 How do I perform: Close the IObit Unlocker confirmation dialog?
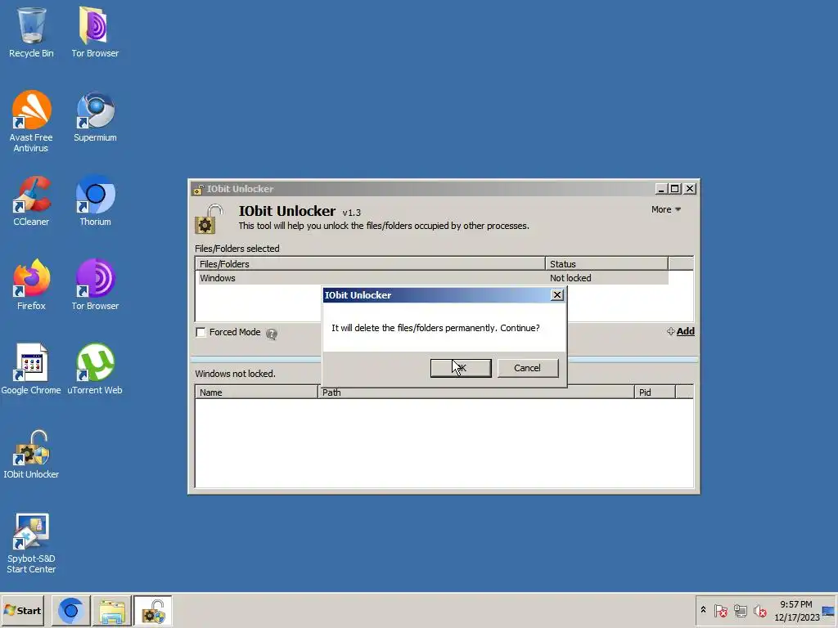coord(556,294)
